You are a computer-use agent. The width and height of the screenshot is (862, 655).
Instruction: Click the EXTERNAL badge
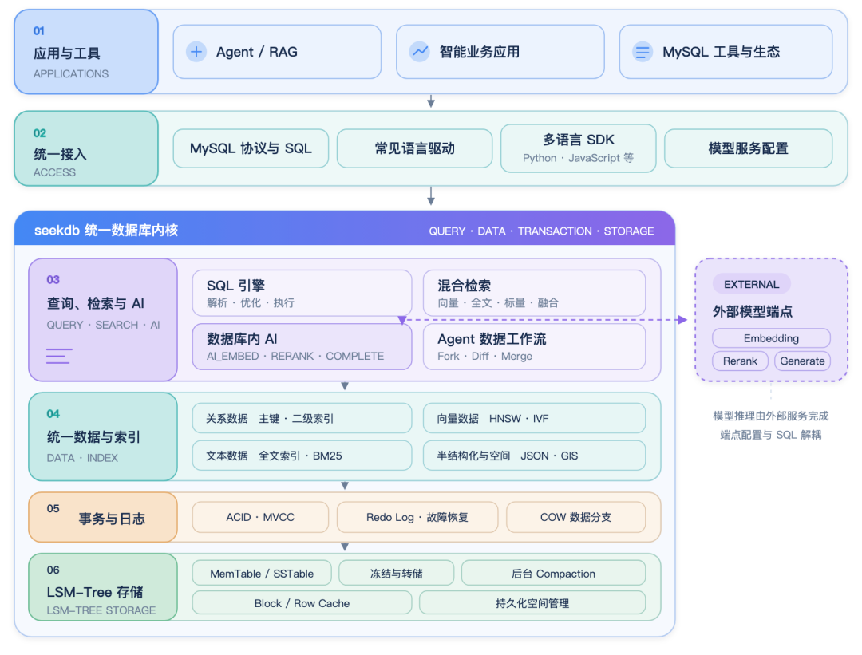pyautogui.click(x=752, y=284)
